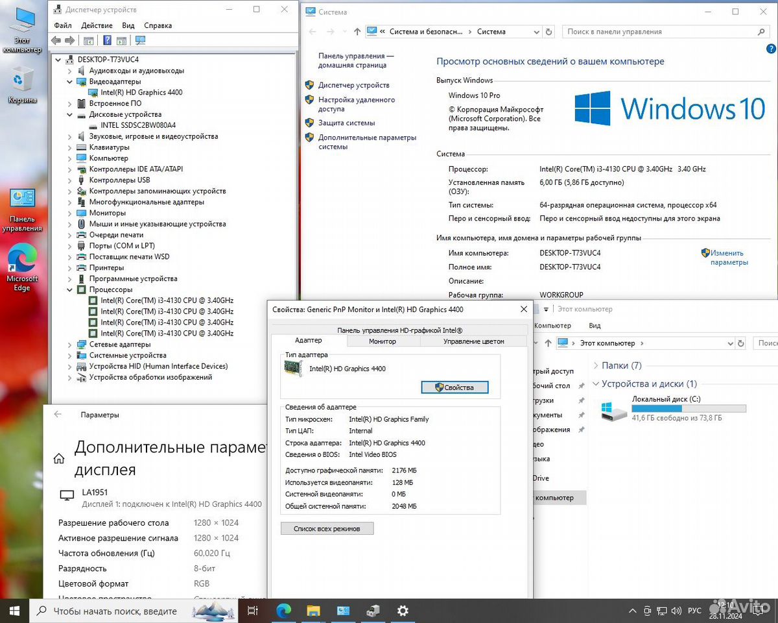Open Диспетчер устройств link in System window
Screen dimensions: 778x623
pos(354,85)
